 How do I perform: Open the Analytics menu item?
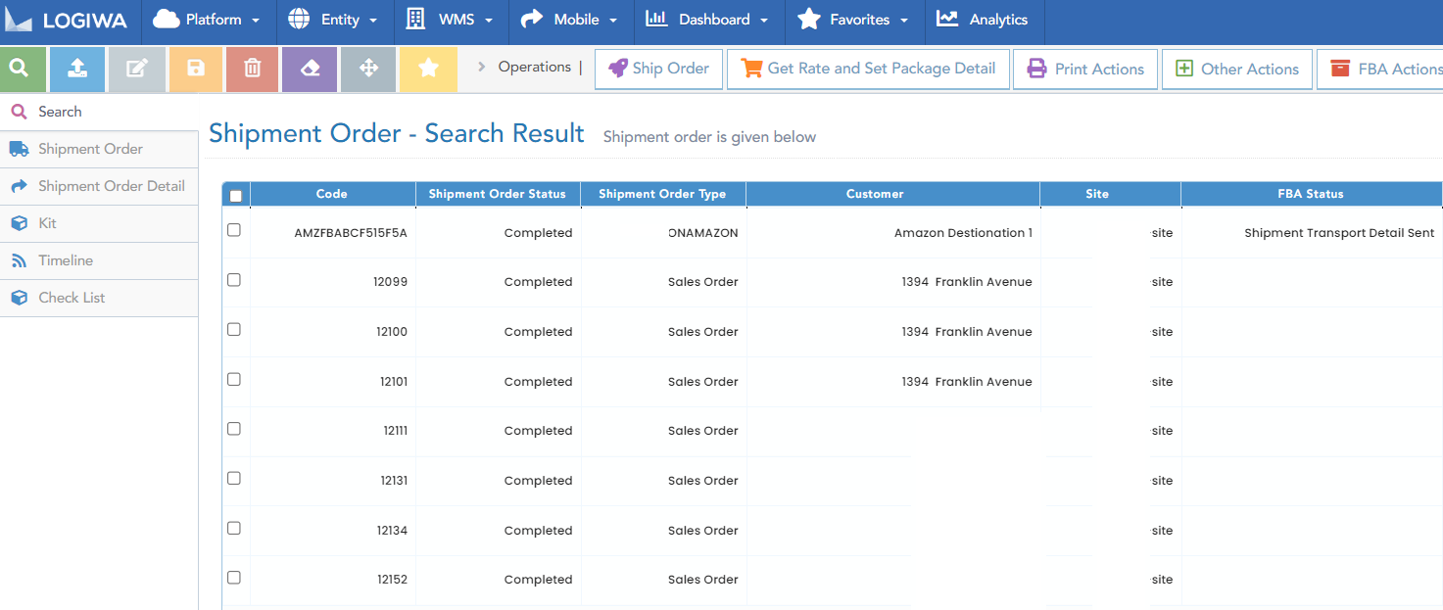983,20
